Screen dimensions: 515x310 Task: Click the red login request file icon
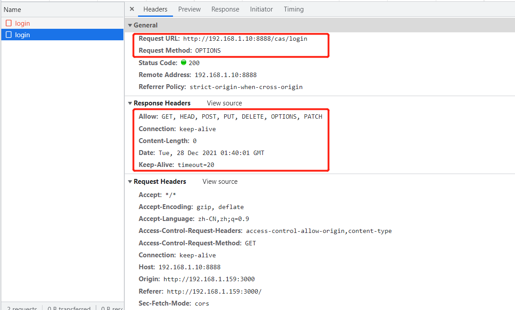tap(9, 23)
